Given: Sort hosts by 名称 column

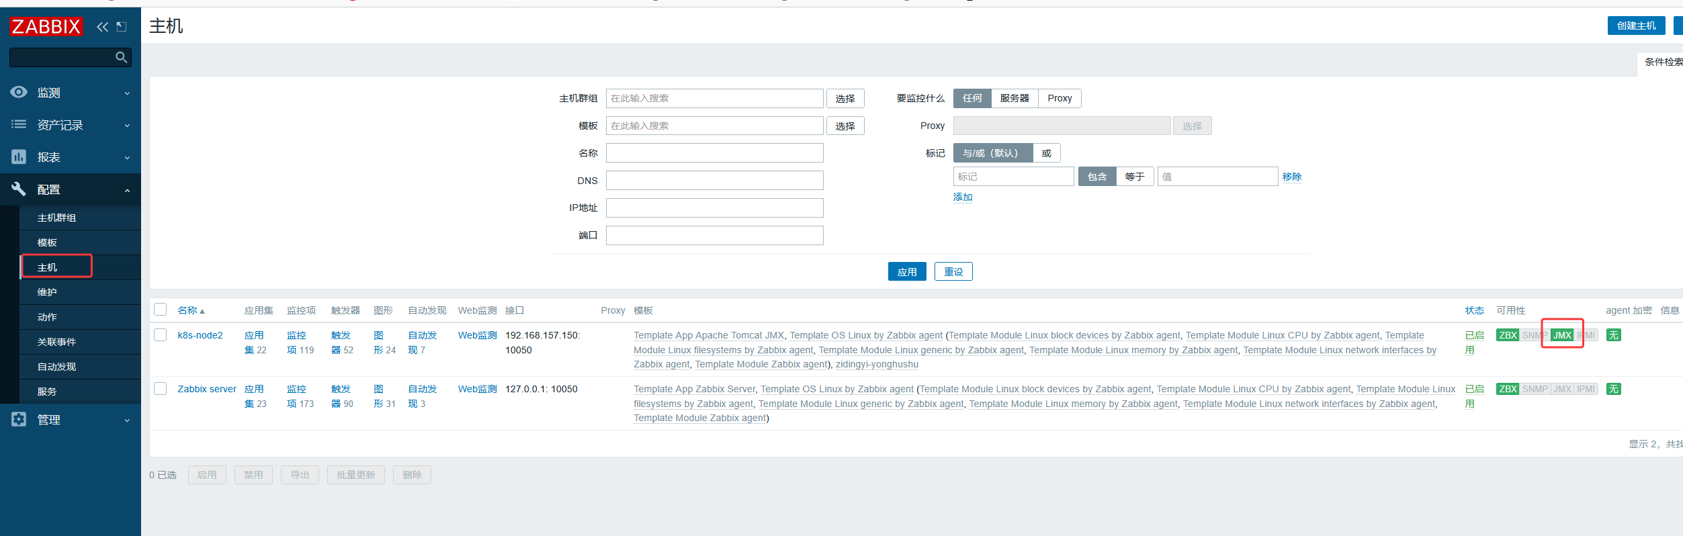Looking at the screenshot, I should pos(191,310).
